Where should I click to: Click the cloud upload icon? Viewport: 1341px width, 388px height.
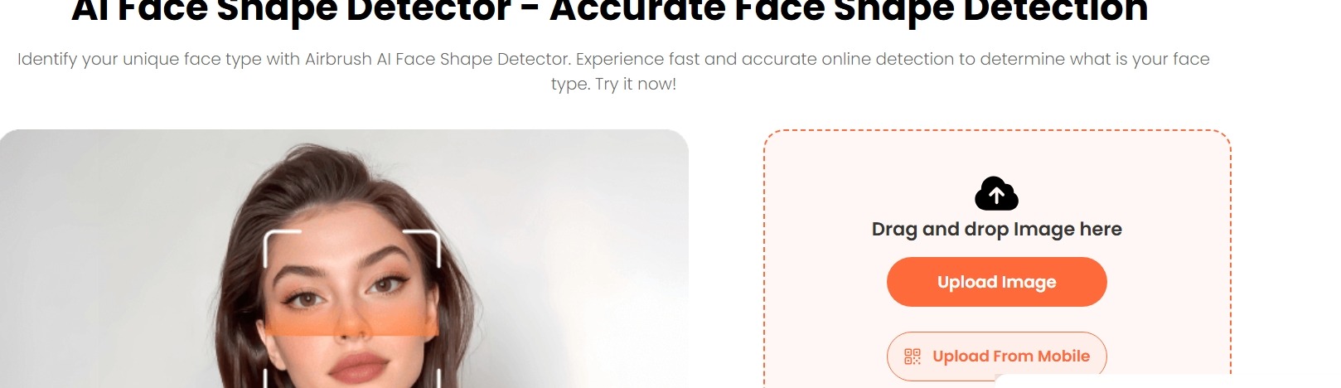(996, 193)
